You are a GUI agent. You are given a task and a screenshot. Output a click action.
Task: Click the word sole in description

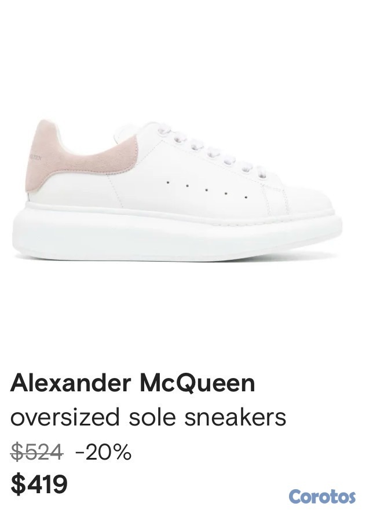coord(152,417)
